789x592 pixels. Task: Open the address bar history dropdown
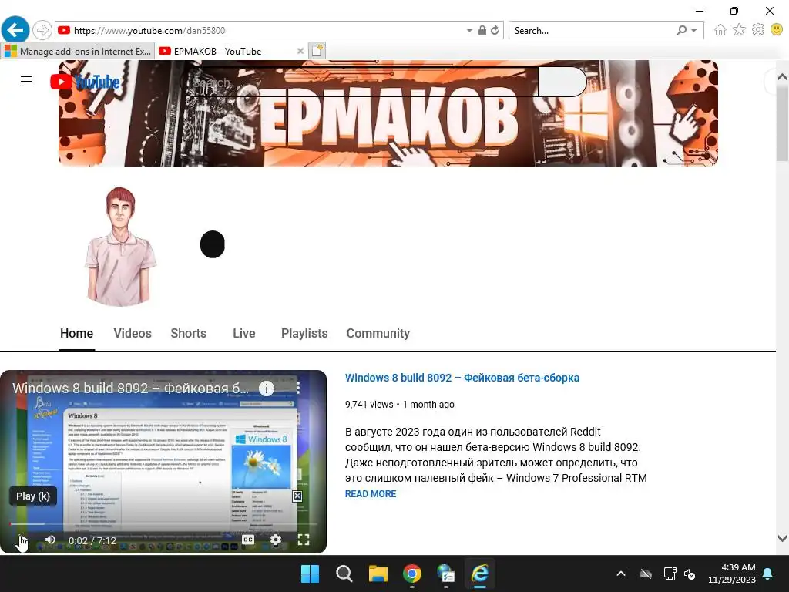pyautogui.click(x=469, y=30)
